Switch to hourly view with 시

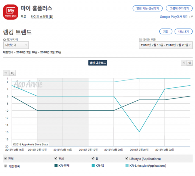point(184,63)
